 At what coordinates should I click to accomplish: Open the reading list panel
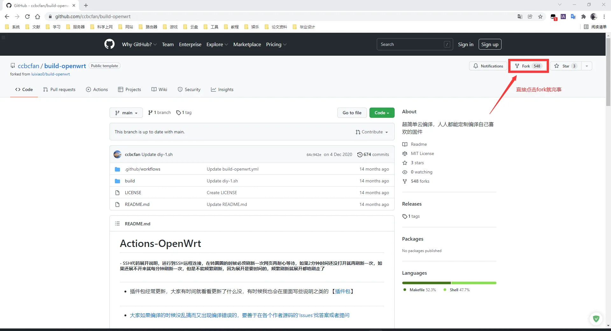tap(595, 27)
